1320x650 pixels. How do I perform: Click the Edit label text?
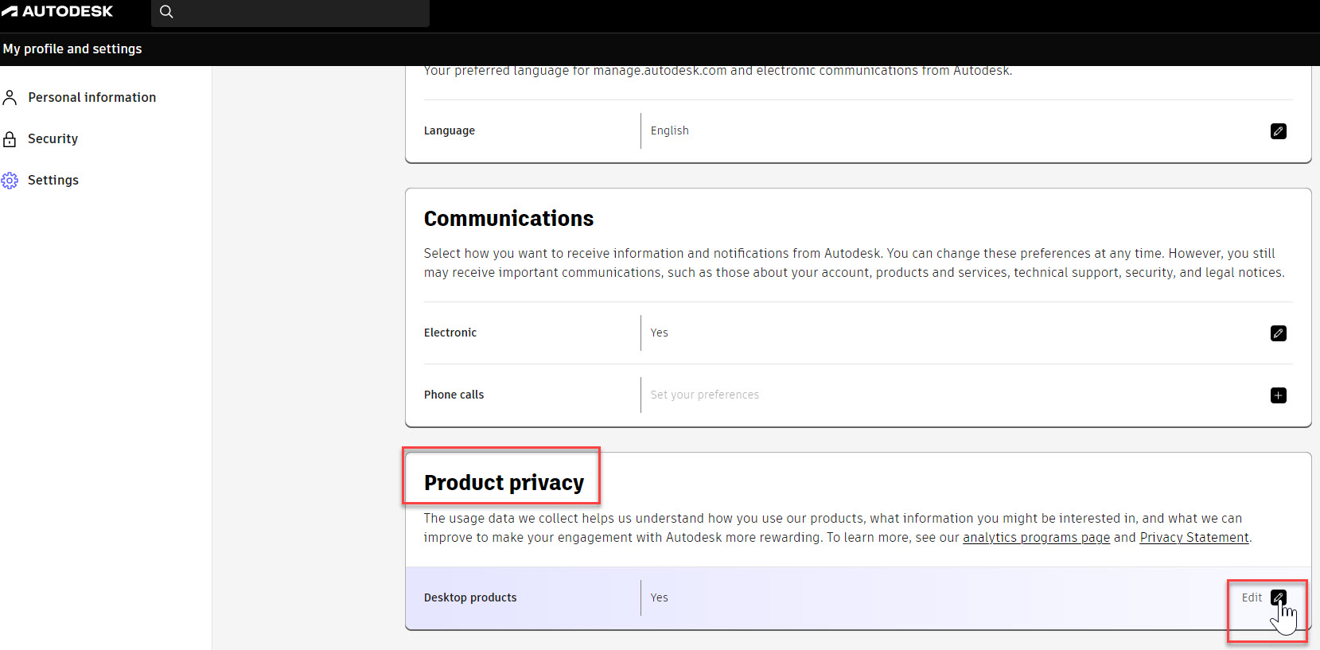point(1252,597)
